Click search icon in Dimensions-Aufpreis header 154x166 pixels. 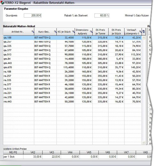pos(91,32)
